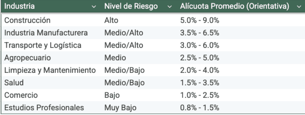Select the Industria Manufacturera cell
Screen dimensions: 305x115
click(51, 33)
